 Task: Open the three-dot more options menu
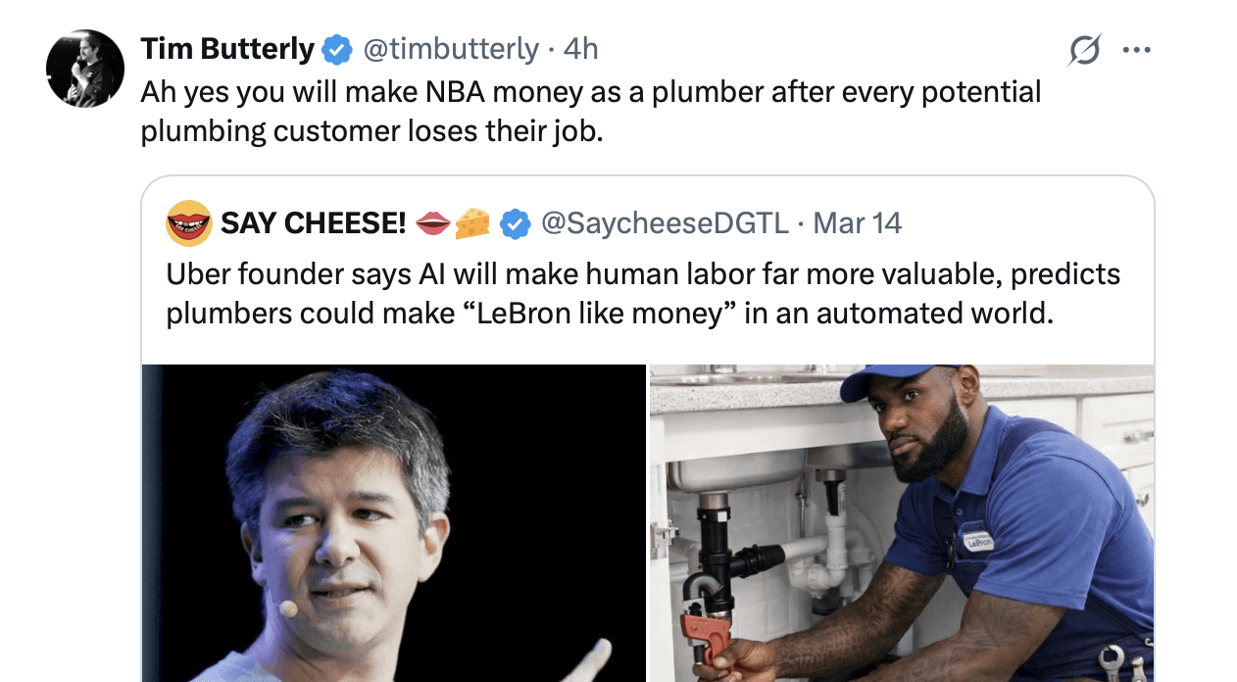(x=1137, y=49)
